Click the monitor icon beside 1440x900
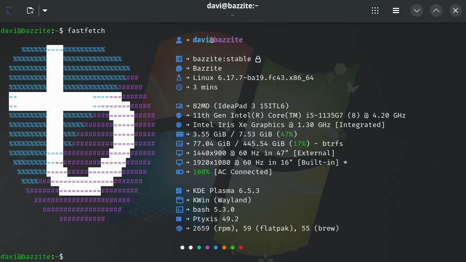The image size is (466, 262). [x=179, y=153]
